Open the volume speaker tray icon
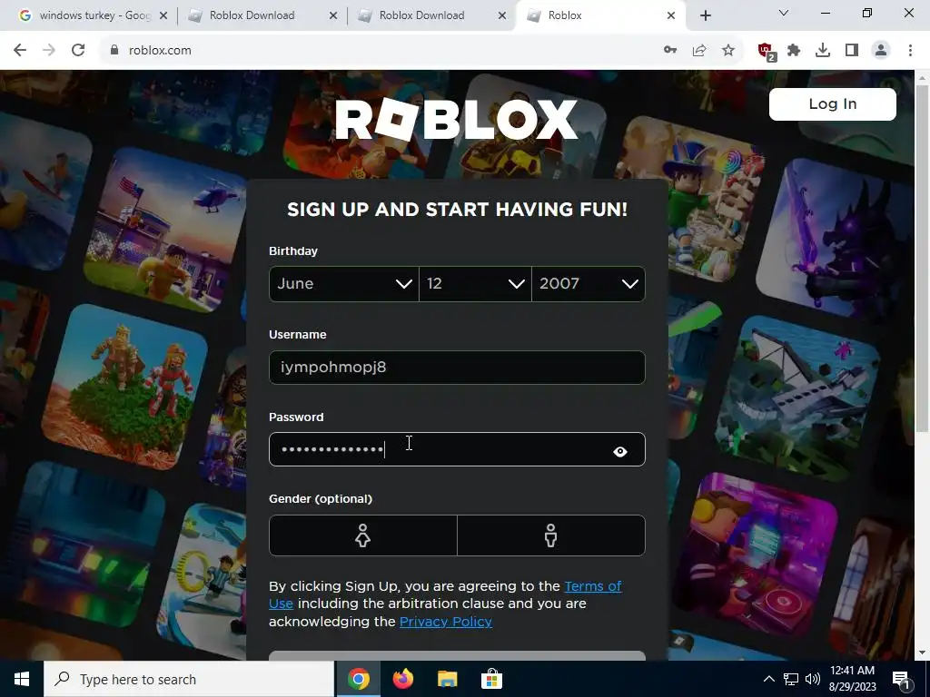Viewport: 930px width, 697px height. [x=813, y=679]
